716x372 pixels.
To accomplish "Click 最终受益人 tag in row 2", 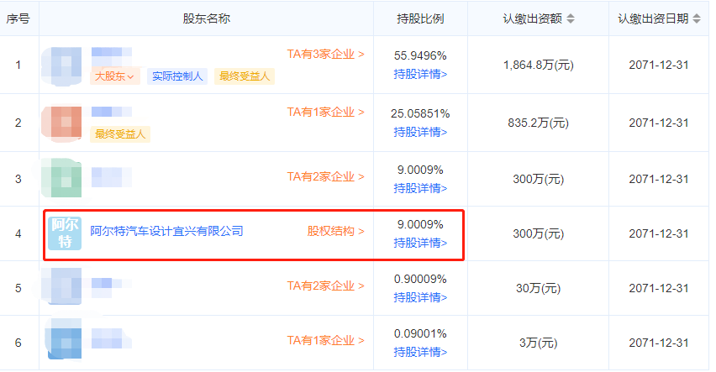I will 121,134.
